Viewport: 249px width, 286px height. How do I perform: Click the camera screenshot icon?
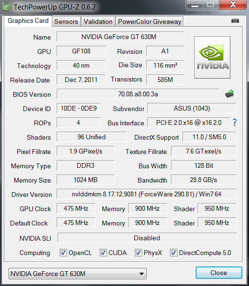(235, 21)
